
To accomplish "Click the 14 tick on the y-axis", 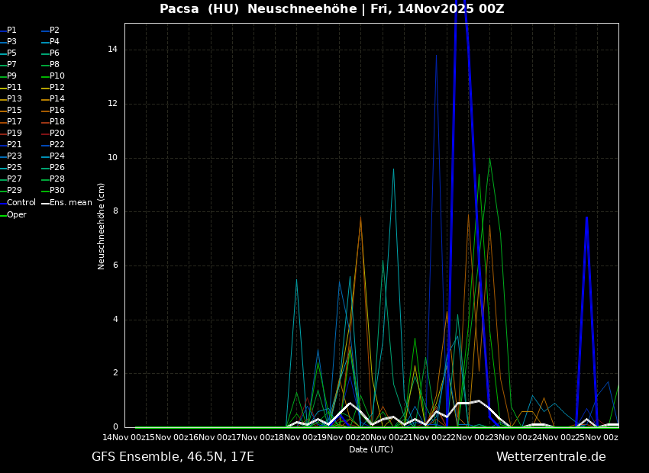I will coord(112,50).
